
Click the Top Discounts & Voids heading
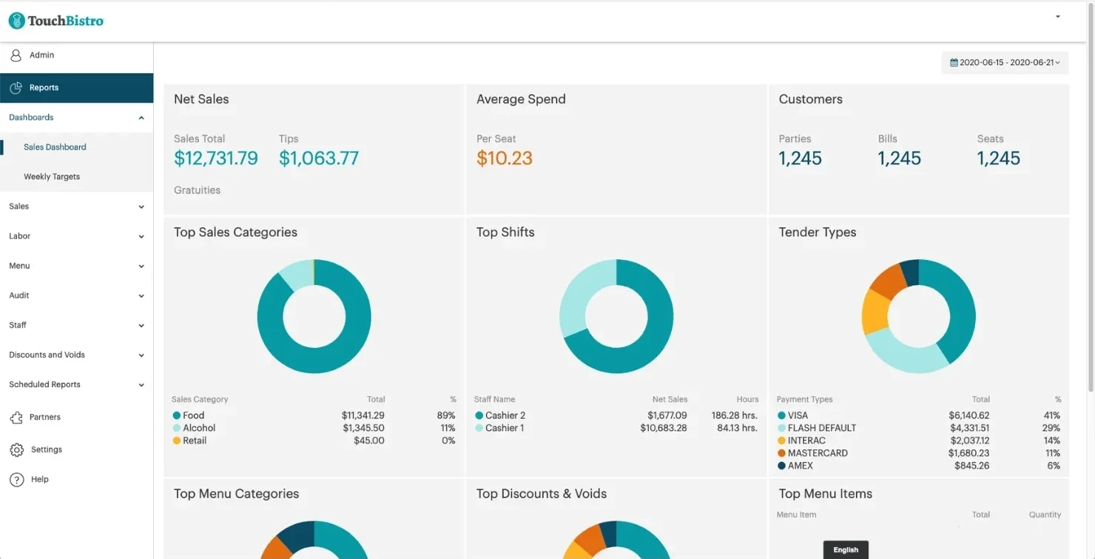tap(542, 495)
